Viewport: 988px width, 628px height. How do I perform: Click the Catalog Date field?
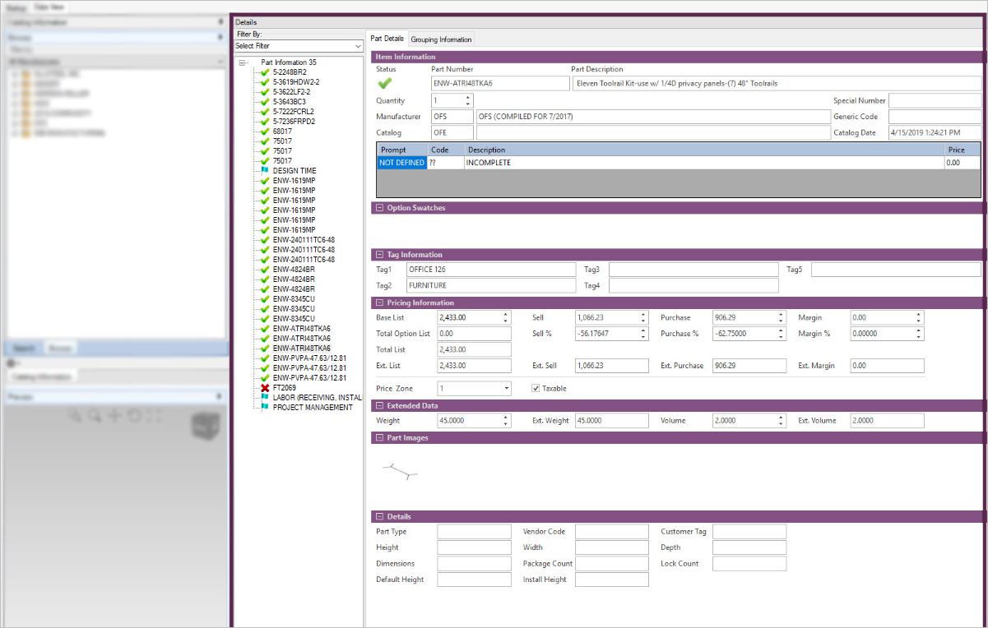pos(935,132)
